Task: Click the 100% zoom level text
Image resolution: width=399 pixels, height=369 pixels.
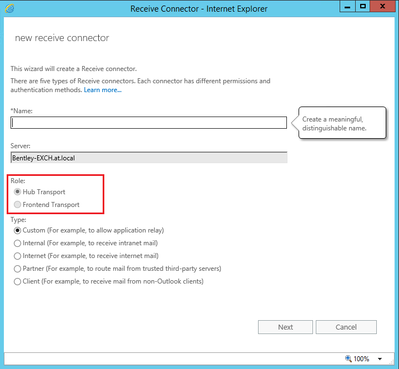Action: 361,359
